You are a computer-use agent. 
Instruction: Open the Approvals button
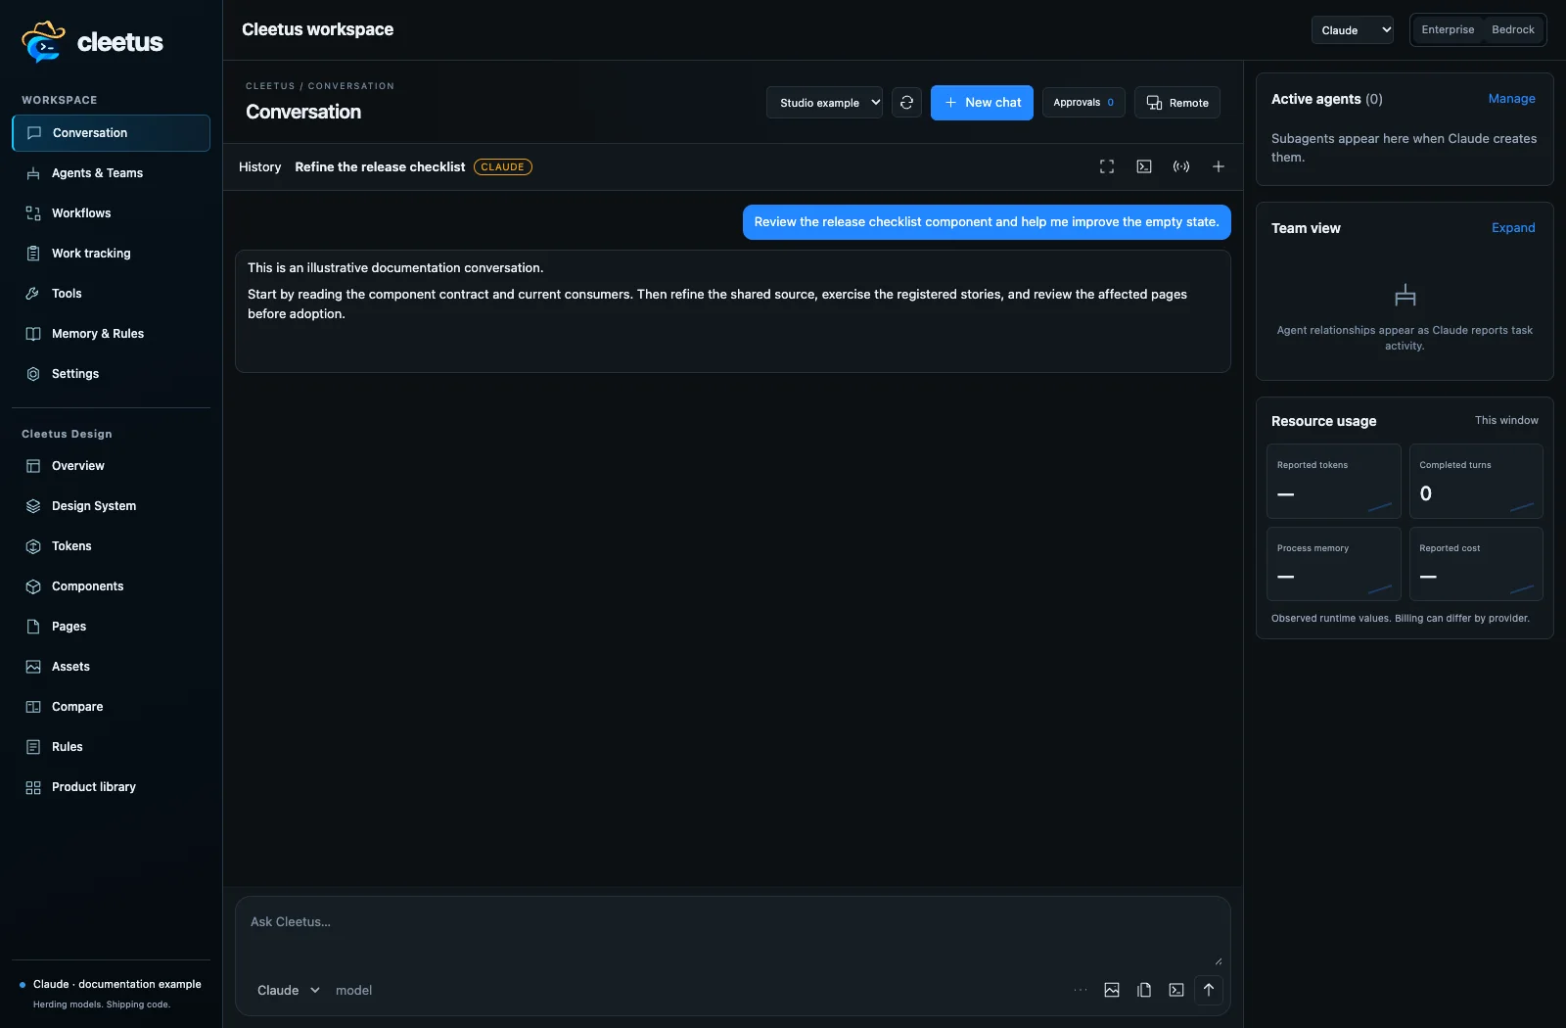(1083, 103)
